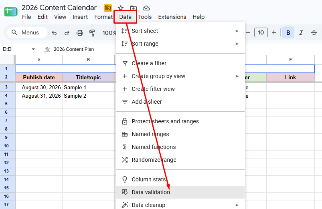This screenshot has width=322, height=209.
Task: Expand the Sort sheet submenu
Action: (x=180, y=31)
